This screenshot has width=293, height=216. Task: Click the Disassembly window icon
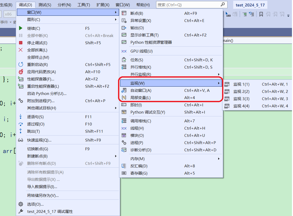[x=124, y=166]
